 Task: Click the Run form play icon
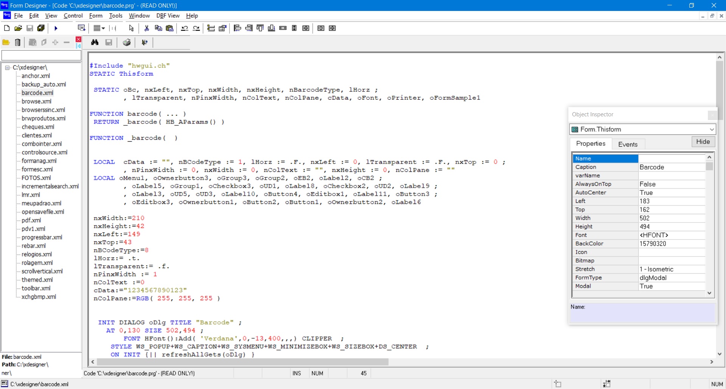56,28
